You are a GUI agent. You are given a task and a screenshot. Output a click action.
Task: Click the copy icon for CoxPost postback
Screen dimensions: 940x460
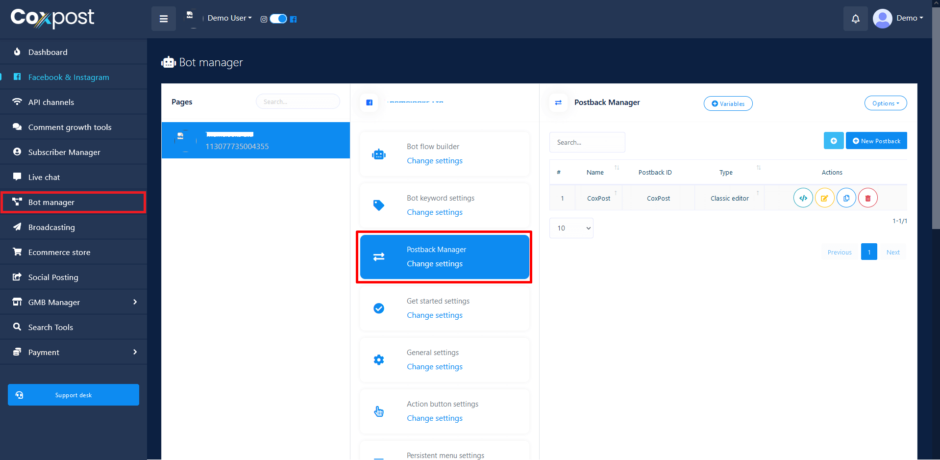pyautogui.click(x=846, y=198)
